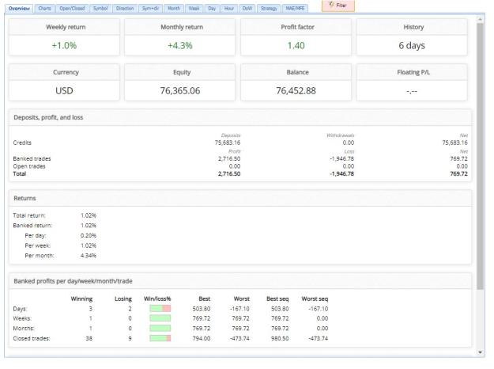This screenshot has width=494, height=369.
Task: Click the Open trades row label
Action: pyautogui.click(x=29, y=166)
